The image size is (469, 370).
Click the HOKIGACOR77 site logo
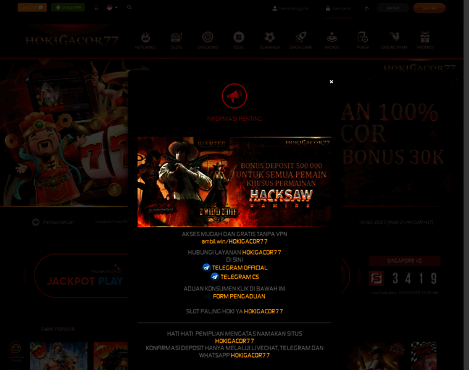click(x=72, y=40)
